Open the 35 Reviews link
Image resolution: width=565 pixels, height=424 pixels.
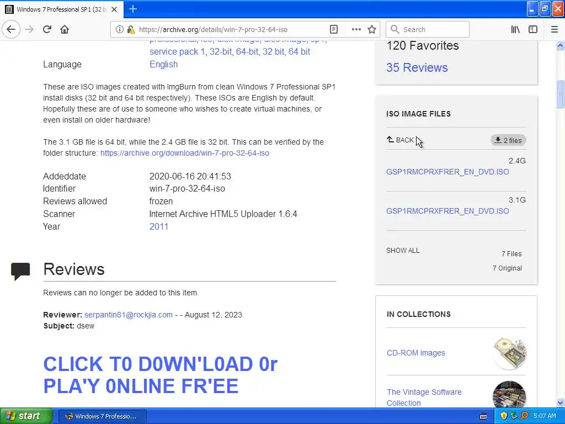(x=417, y=67)
